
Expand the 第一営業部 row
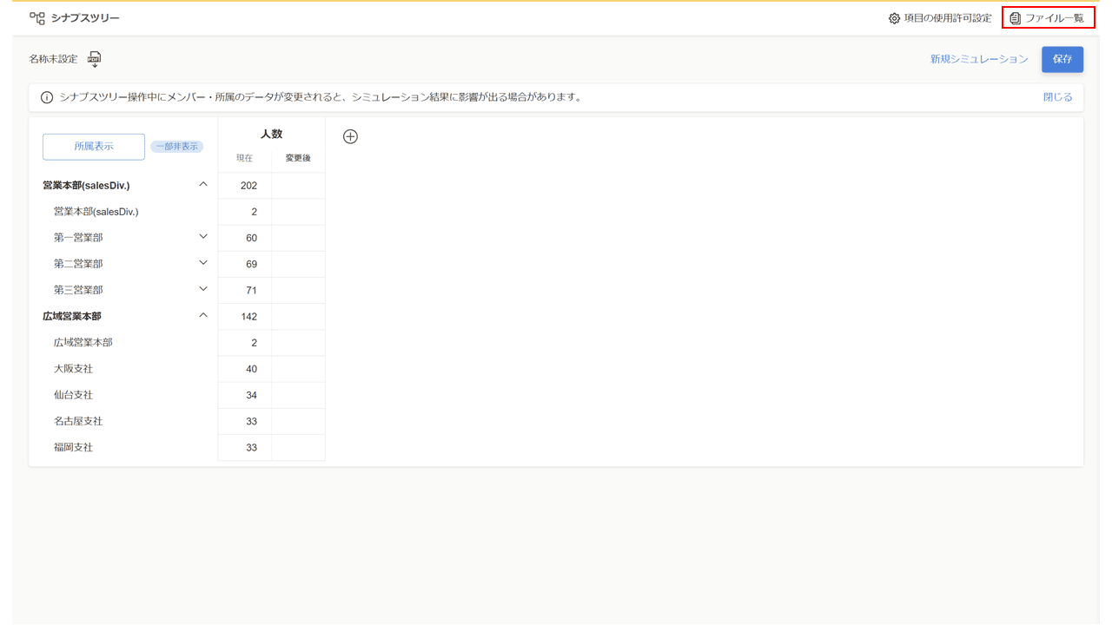(203, 237)
